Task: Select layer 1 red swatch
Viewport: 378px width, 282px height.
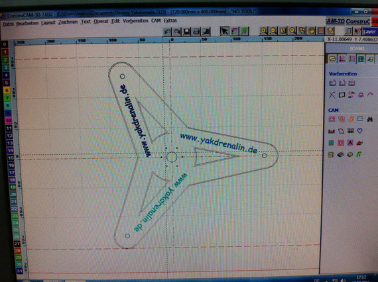Action: [x=5, y=52]
